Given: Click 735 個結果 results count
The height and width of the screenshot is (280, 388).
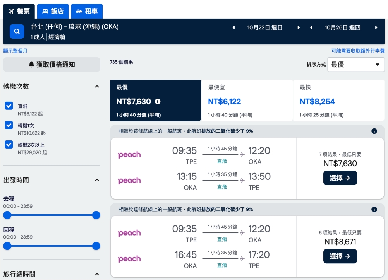Looking at the screenshot, I should pos(121,62).
